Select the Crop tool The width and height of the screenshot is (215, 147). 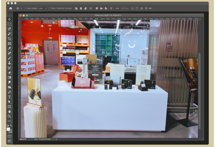[9, 39]
